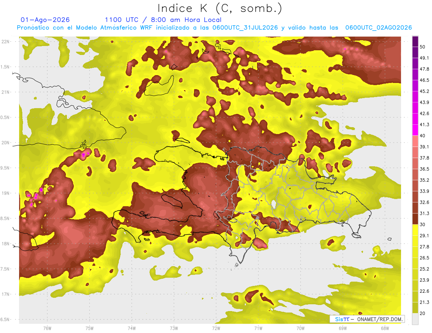Click latitude label "22N"
The image size is (432, 333).
(5, 42)
